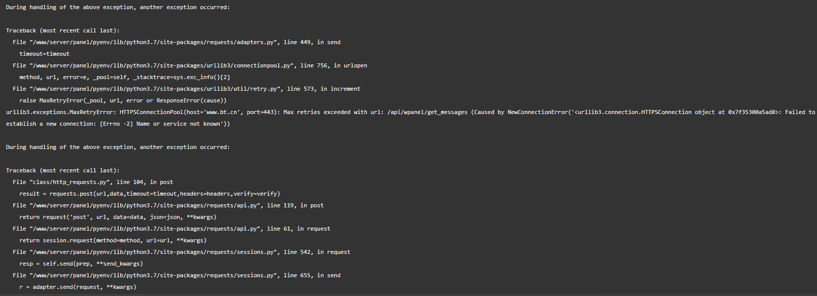Click the second 'Traceback (most recent call last)' header
Viewport: 817px width, 296px height.
(63, 170)
